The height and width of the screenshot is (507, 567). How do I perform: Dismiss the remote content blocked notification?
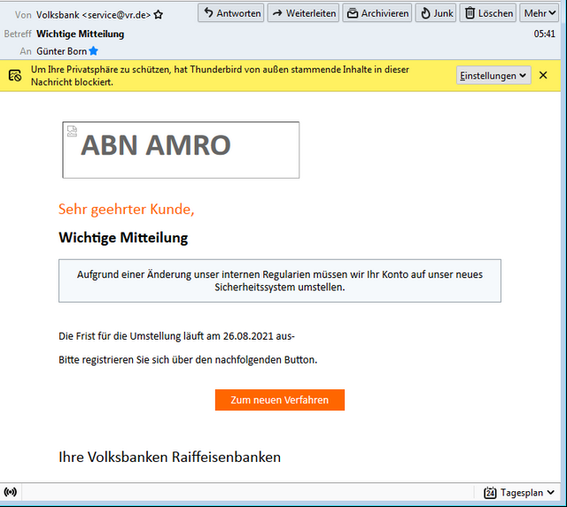543,75
